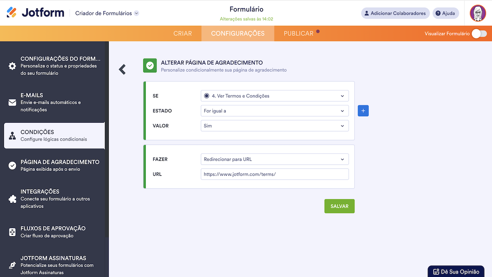
Task: Click into the URL input field
Action: (274, 174)
